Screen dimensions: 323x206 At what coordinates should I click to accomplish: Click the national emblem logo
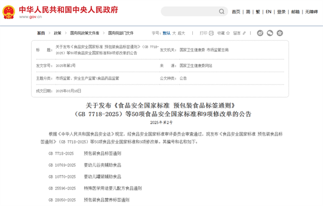[x=9, y=12]
